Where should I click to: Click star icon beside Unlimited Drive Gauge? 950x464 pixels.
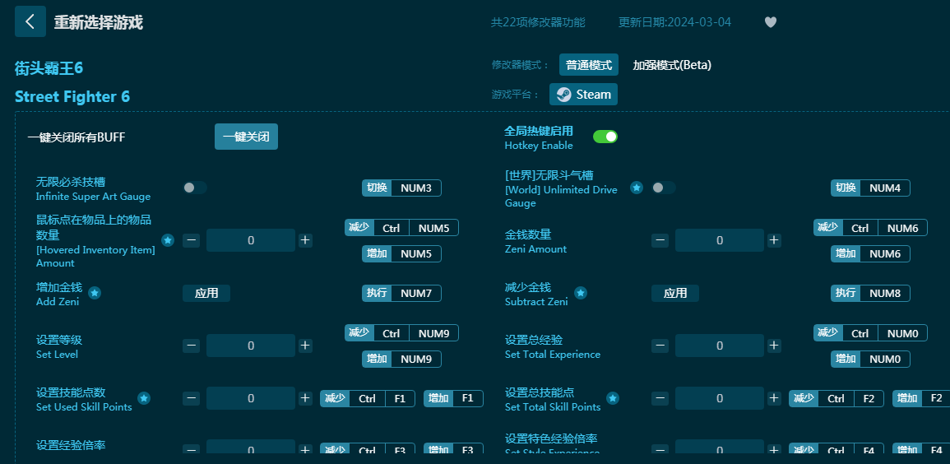coord(636,188)
